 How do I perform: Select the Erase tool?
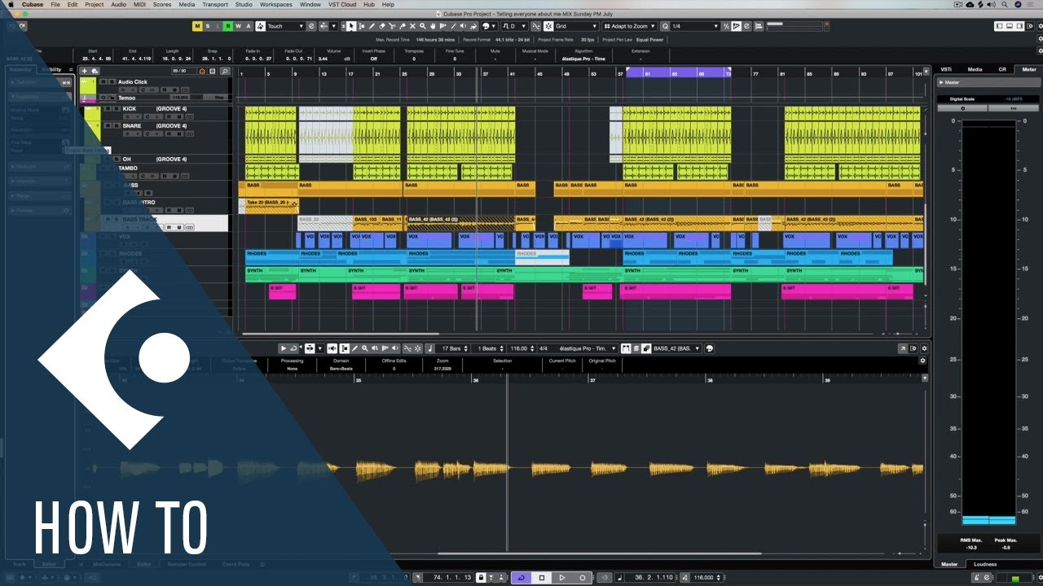tap(382, 26)
